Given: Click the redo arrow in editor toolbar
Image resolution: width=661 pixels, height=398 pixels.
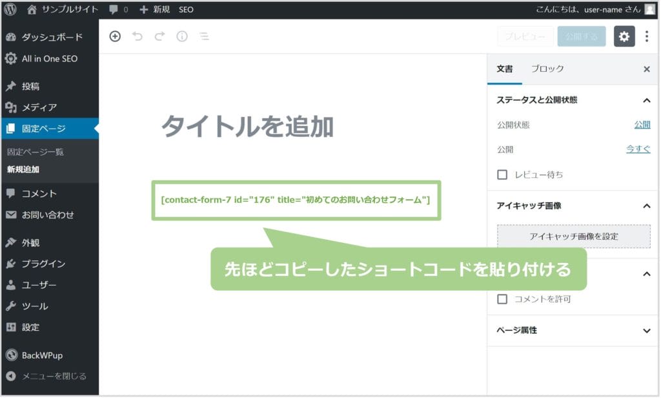Looking at the screenshot, I should point(159,37).
